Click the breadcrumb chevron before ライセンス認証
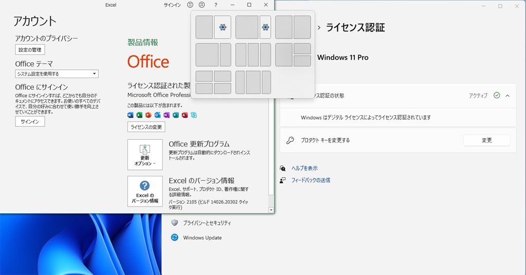 [319, 28]
